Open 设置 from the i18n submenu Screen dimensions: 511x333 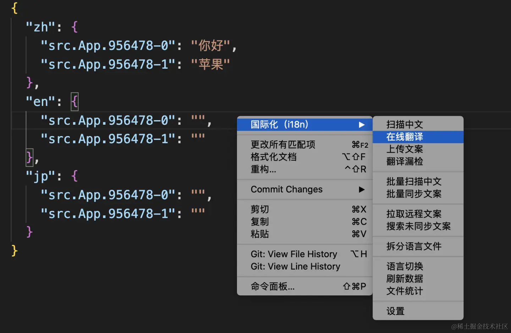[x=418, y=311]
